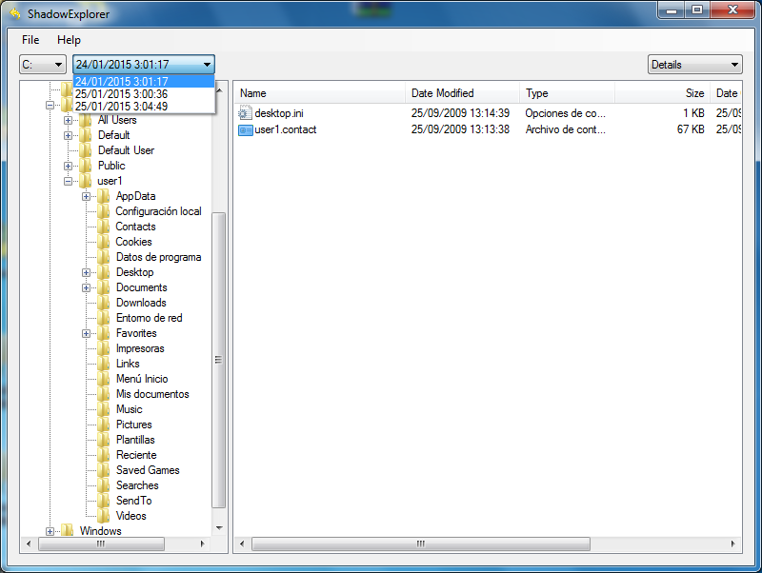The image size is (762, 573).
Task: Click the Menú Inicio folder icon
Action: [x=103, y=379]
